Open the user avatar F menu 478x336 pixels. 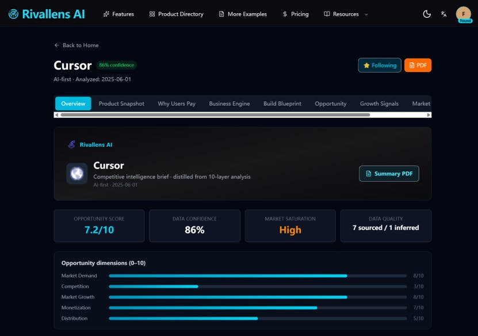tap(464, 14)
